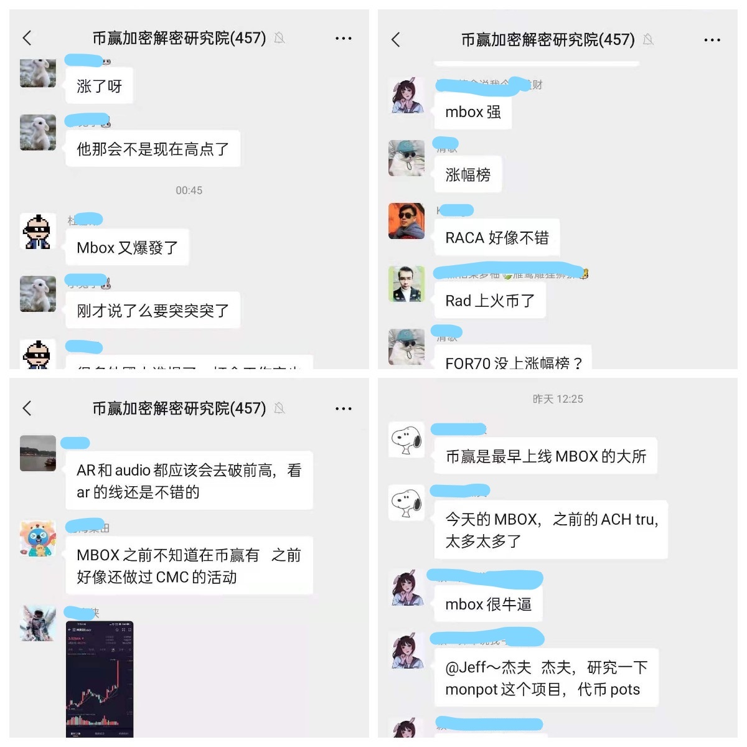Tap back arrow in top-right chat header

[396, 40]
